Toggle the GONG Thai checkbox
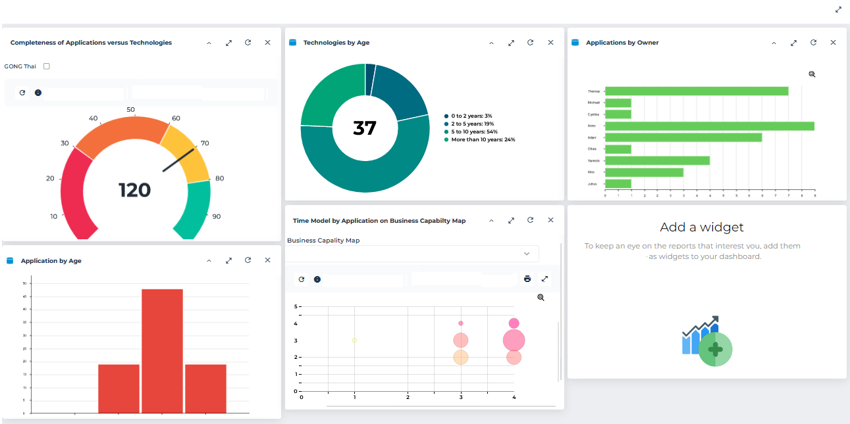Image resolution: width=850 pixels, height=424 pixels. [x=47, y=66]
